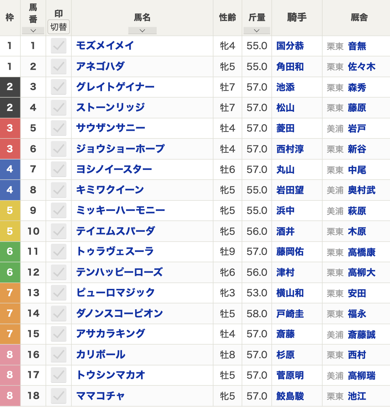Open horse page for ミッキーハーモニー
Image resolution: width=390 pixels, height=407 pixels.
[x=121, y=210]
